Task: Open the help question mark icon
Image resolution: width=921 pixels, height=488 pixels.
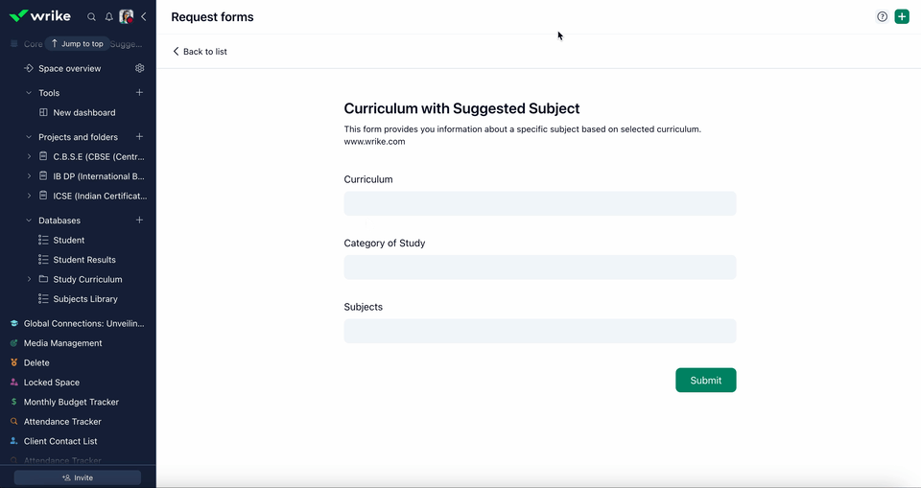Action: 882,16
